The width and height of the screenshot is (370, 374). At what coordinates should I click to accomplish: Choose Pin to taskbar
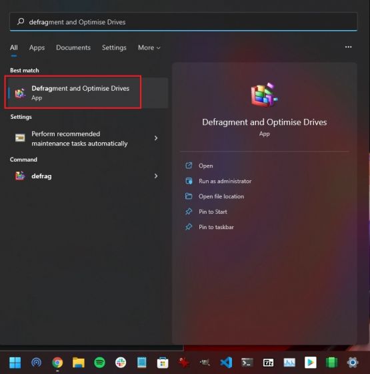pos(216,227)
